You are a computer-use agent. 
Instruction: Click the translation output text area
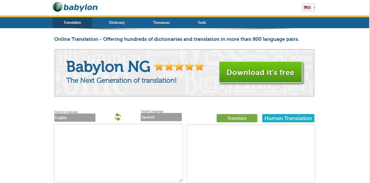pyautogui.click(x=251, y=153)
